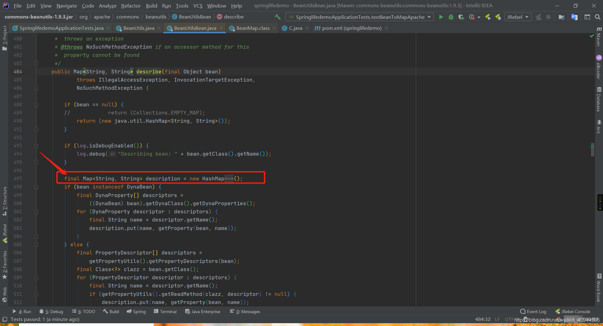Open Search Everywhere magnifier
603x326 pixels.
598,17
